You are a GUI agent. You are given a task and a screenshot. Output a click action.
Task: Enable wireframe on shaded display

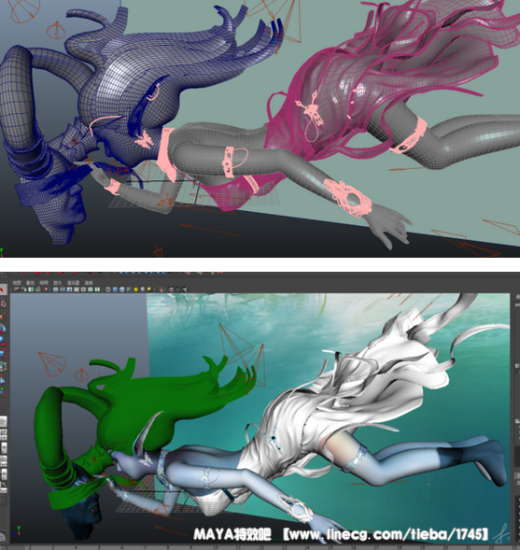coord(121,289)
